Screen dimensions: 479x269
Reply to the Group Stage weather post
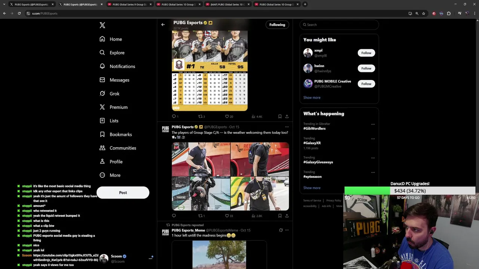174,216
